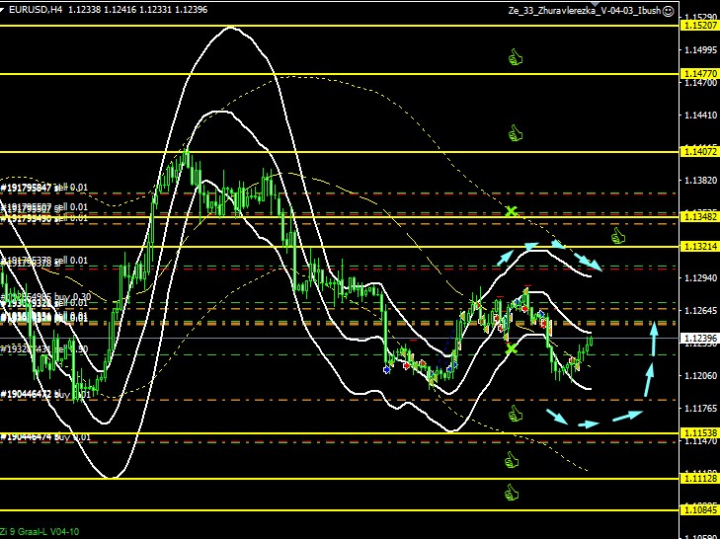Click the ZI 9 Graal-L V04-10 indicator label
The height and width of the screenshot is (539, 720).
pyautogui.click(x=42, y=531)
